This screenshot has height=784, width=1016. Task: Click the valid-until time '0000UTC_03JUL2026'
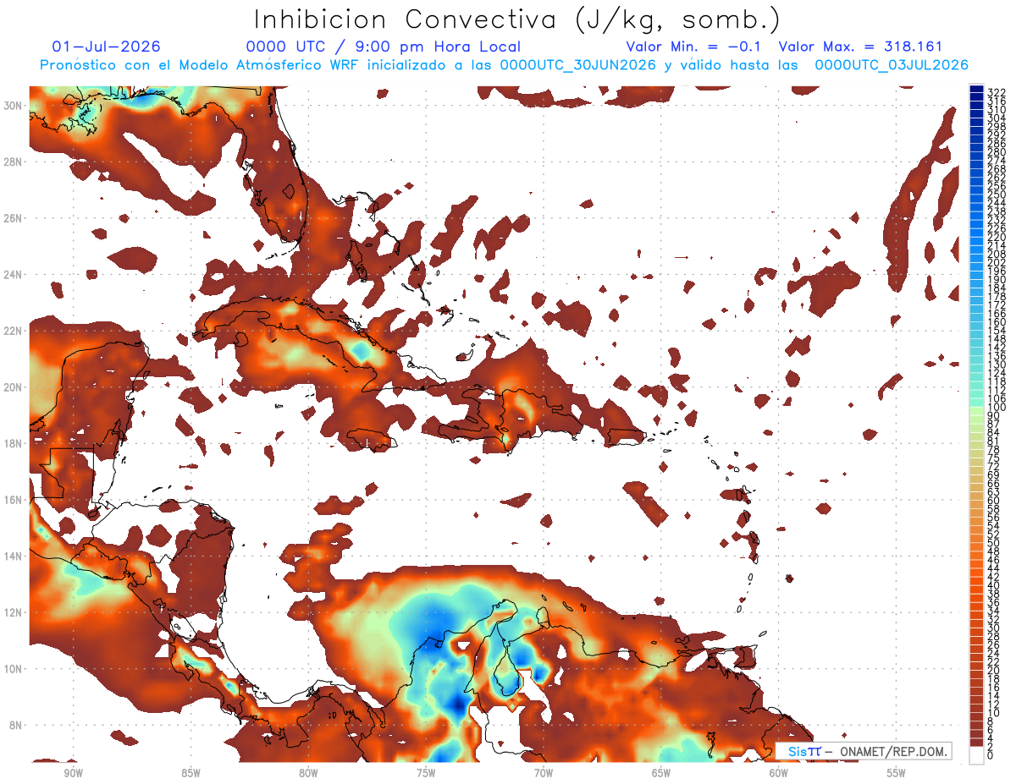click(892, 65)
